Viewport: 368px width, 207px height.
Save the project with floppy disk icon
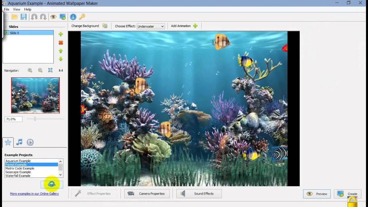click(x=24, y=17)
